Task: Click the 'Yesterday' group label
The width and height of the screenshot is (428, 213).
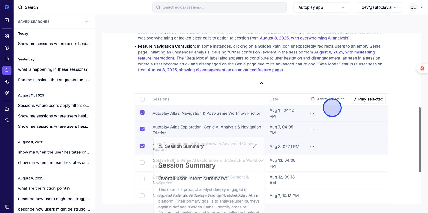Action: 26,59
